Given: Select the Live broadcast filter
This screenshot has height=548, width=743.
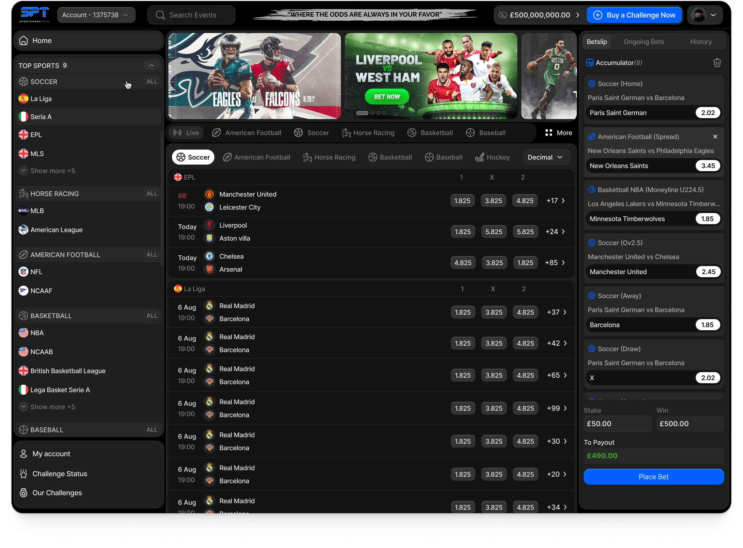Looking at the screenshot, I should [x=186, y=133].
